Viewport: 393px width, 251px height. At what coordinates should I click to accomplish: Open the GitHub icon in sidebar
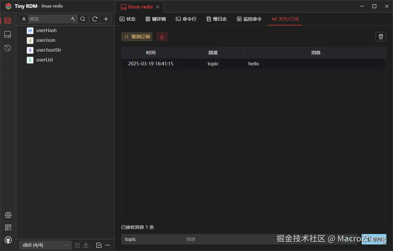tap(8, 240)
